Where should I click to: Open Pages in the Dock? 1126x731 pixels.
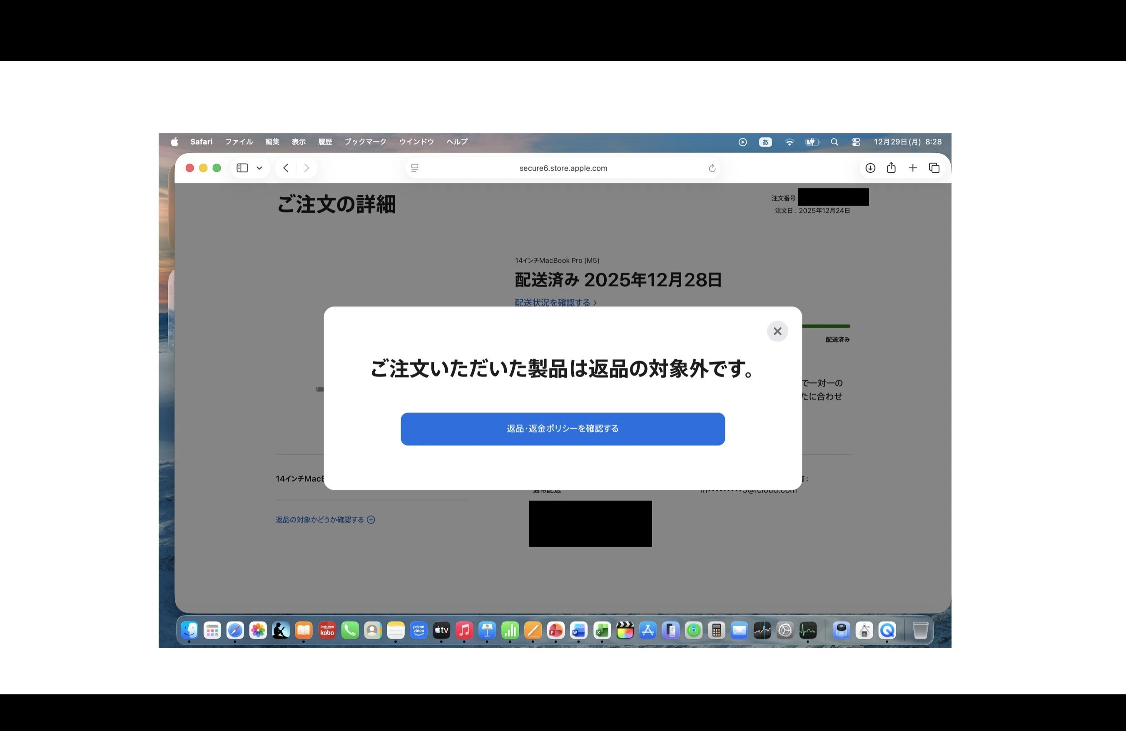click(533, 630)
